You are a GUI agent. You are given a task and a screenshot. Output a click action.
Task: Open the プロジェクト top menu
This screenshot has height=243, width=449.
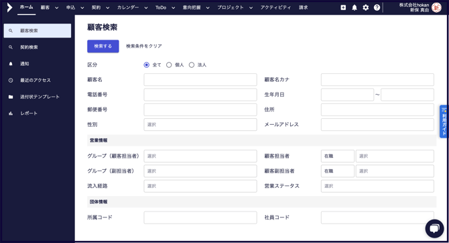click(x=231, y=7)
